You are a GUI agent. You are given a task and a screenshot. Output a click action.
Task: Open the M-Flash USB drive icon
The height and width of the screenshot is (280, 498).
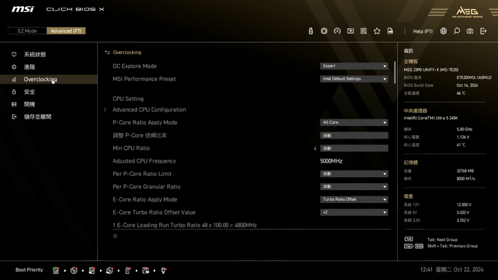(311, 31)
